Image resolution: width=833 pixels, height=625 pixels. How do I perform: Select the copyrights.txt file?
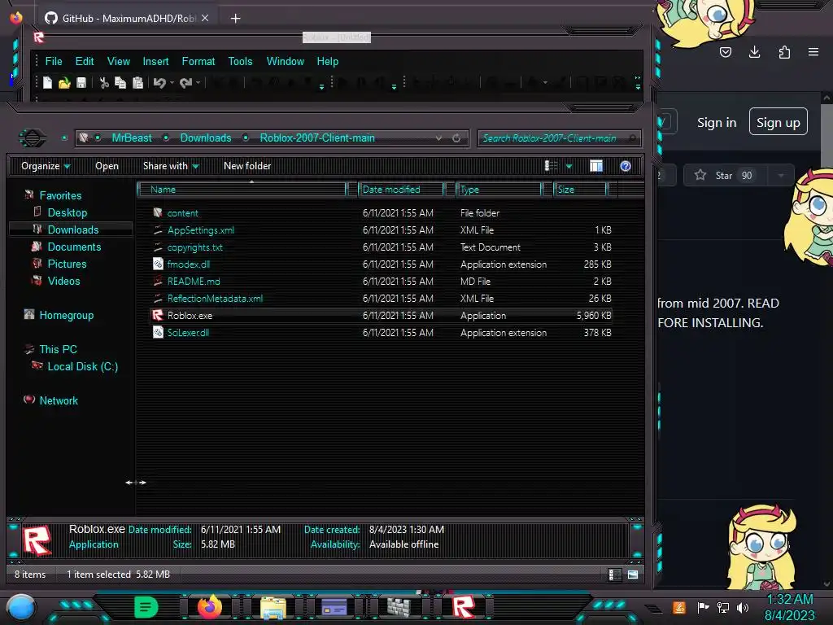click(194, 247)
